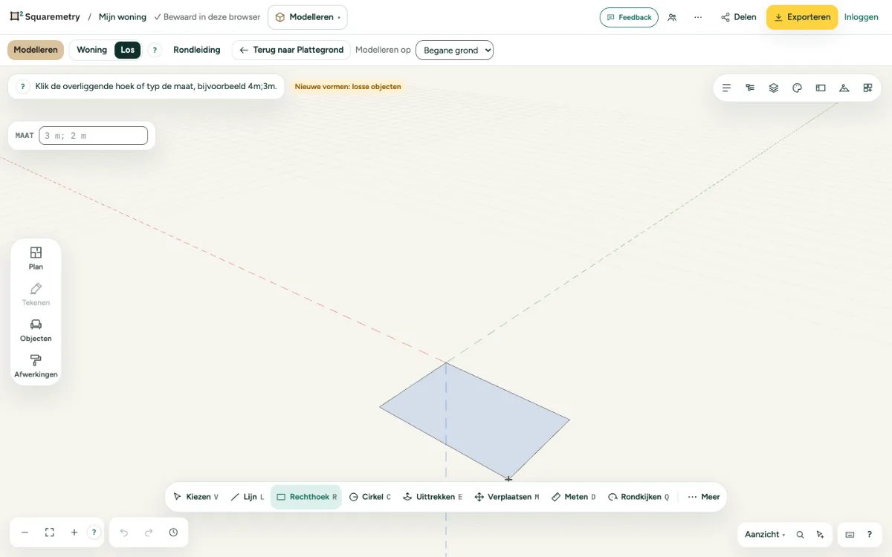Pick the Lijn drawing tool
Viewport: 892px width, 557px height.
coord(247,497)
